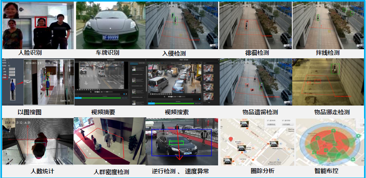Click the yellow detection box in the 以图搜图 image

49,74
